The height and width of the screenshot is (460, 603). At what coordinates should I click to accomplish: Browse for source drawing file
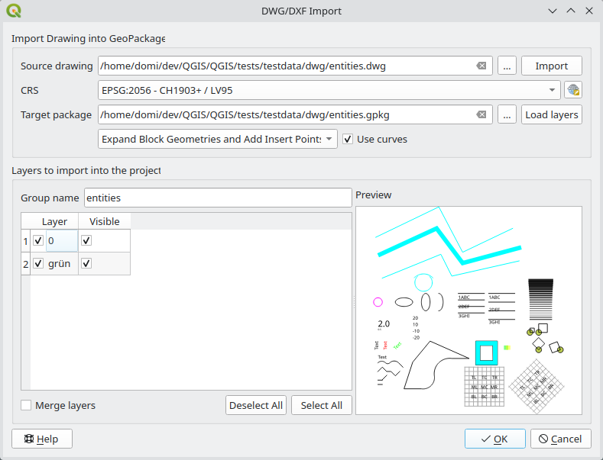point(507,66)
